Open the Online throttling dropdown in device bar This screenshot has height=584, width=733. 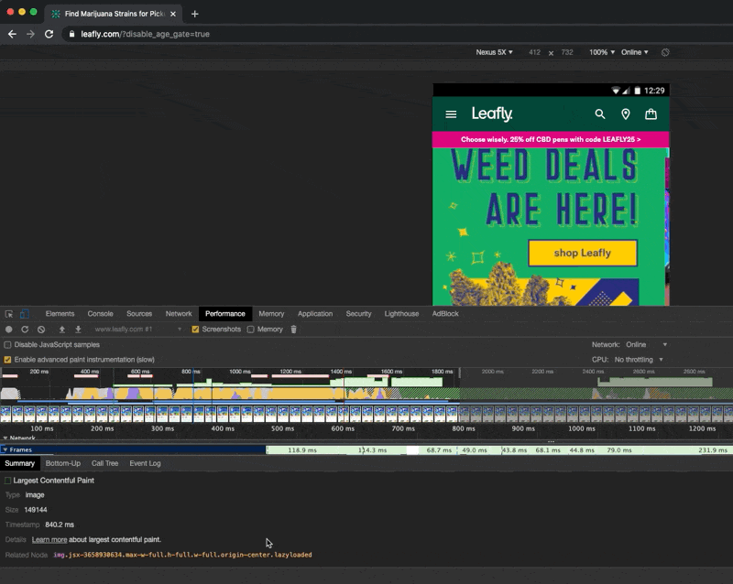pyautogui.click(x=634, y=52)
